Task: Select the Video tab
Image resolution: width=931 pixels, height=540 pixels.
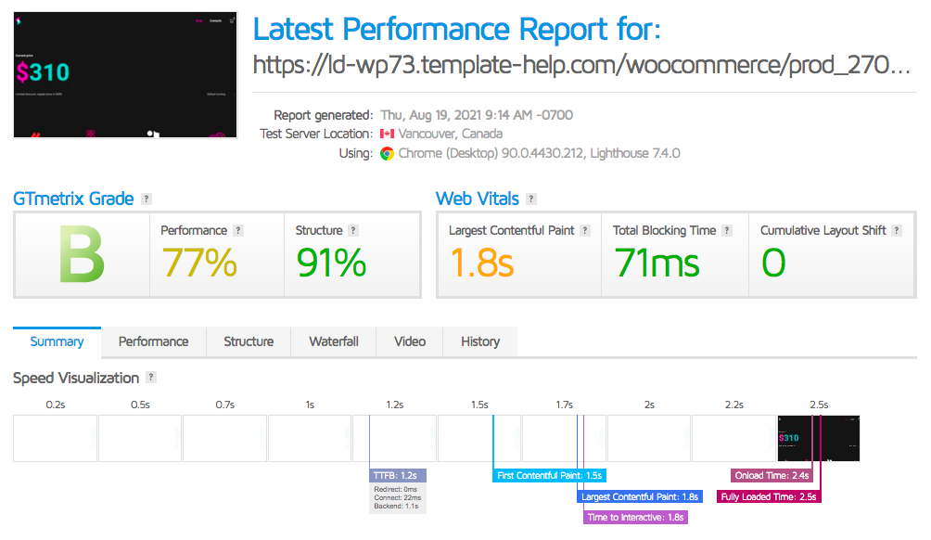Action: 410,342
